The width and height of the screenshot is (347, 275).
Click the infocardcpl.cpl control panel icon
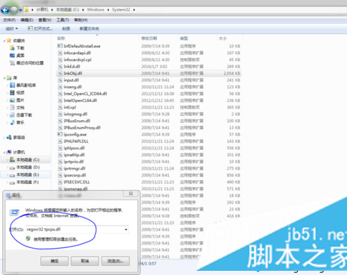pos(60,60)
